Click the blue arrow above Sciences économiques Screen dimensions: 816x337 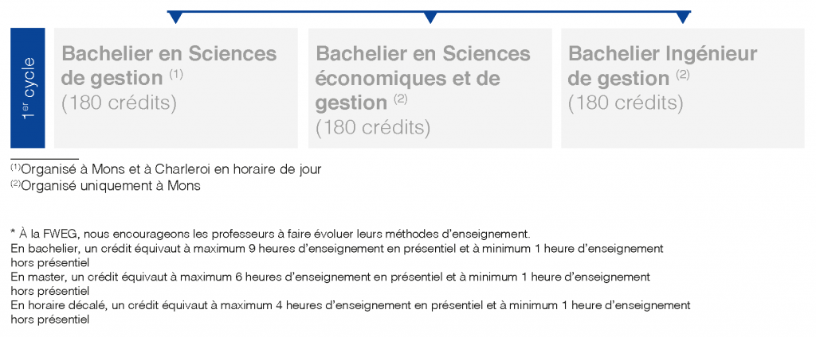point(430,17)
